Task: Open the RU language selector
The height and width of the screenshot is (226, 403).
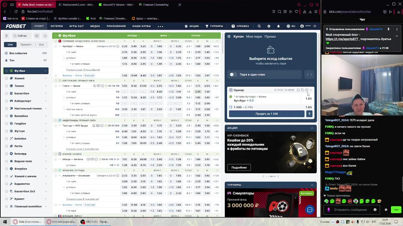Action: click(291, 26)
